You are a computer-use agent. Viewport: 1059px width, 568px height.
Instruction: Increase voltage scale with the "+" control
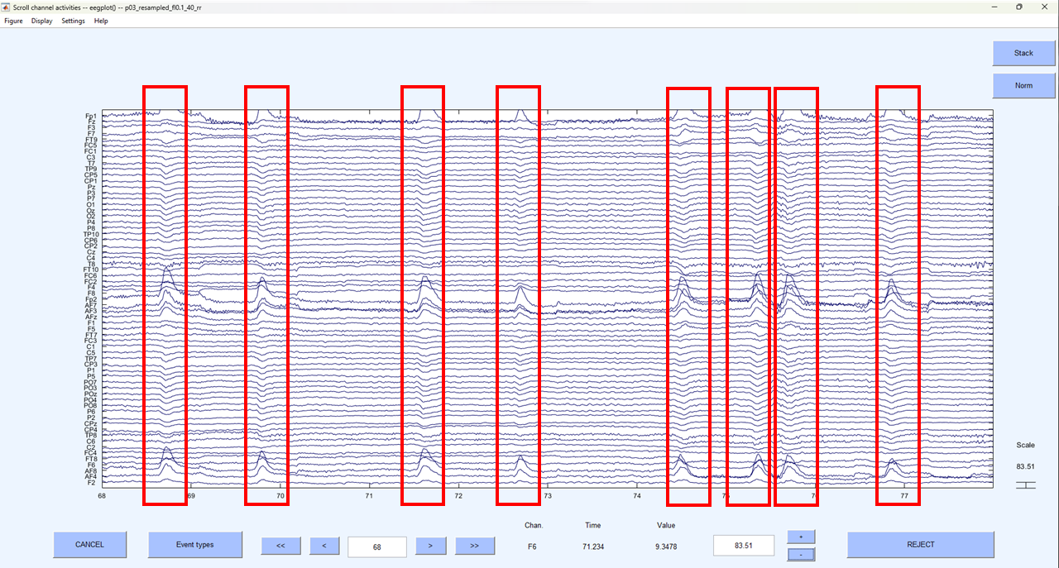[x=800, y=537]
